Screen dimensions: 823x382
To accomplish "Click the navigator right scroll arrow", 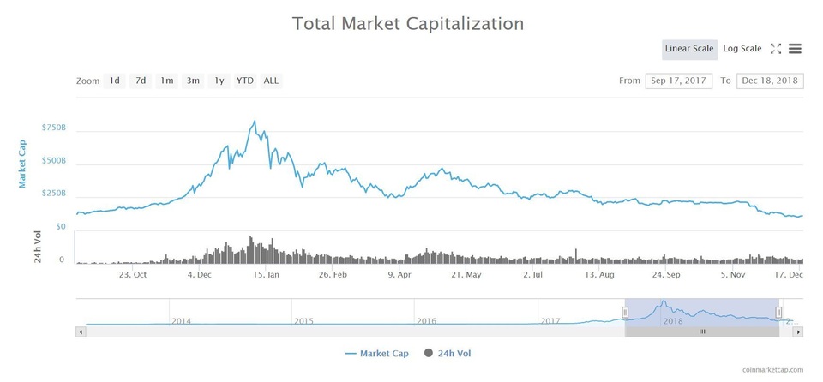I will tap(798, 332).
